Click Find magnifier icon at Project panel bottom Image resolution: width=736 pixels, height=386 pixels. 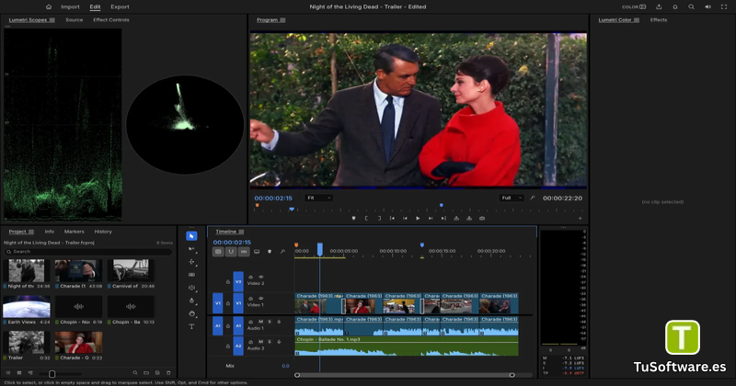(134, 373)
